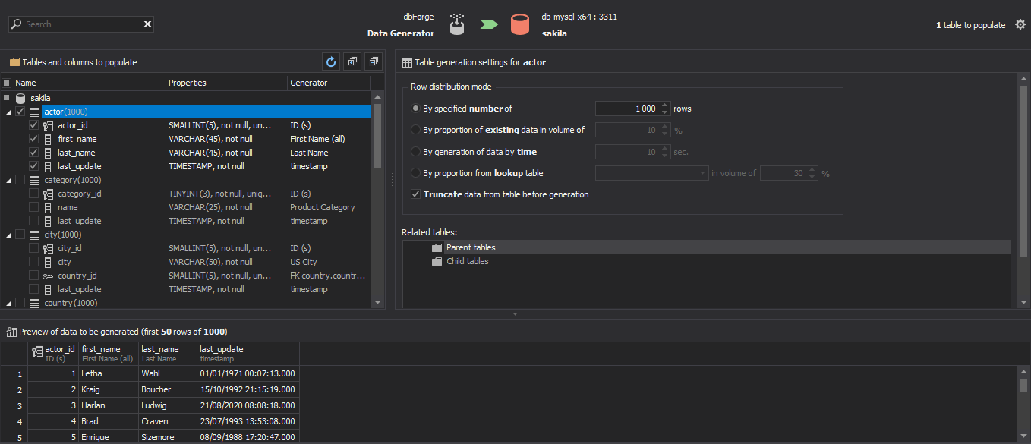1031x444 pixels.
Task: Click the red database target icon
Action: click(520, 24)
